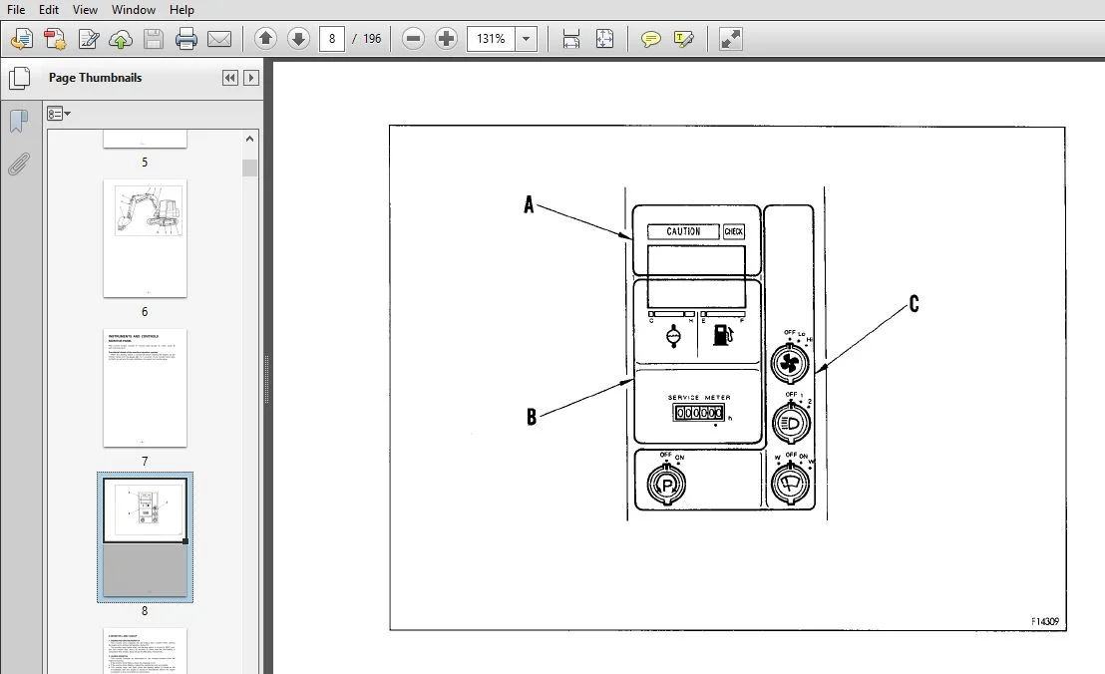Viewport: 1105px width, 674px height.
Task: Click the Save floppy disk icon
Action: click(153, 39)
